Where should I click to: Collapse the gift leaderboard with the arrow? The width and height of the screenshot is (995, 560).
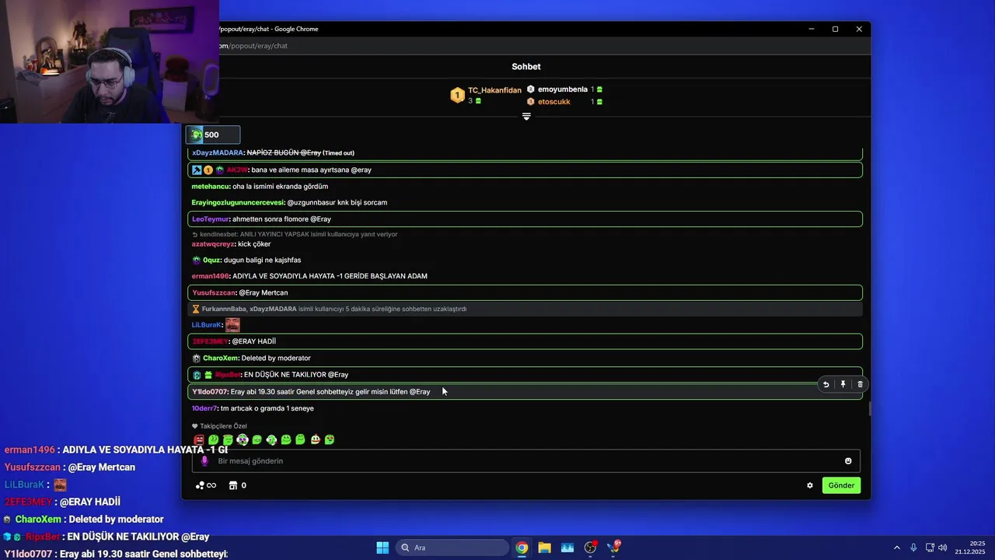click(x=526, y=117)
